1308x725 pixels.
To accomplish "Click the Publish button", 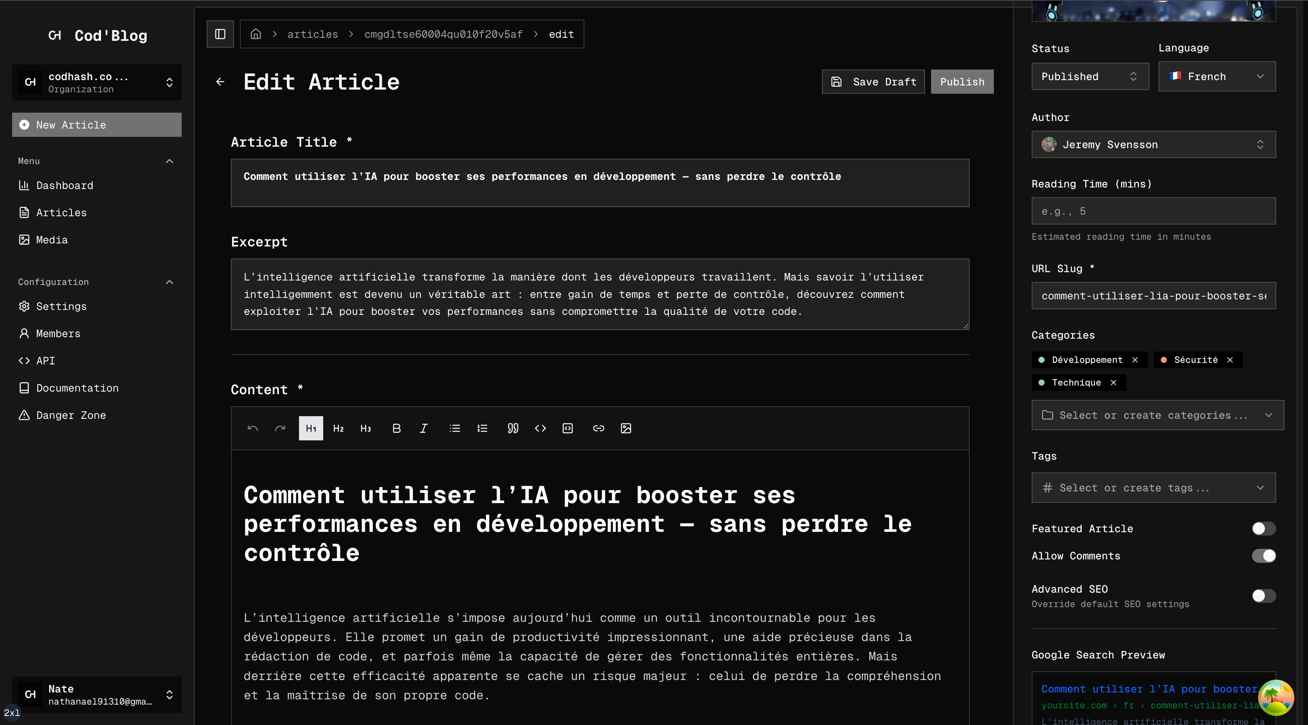I will tap(962, 82).
